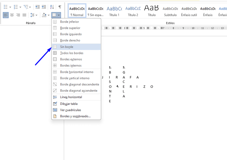The image size is (227, 160).
Task: Apply the Título 1 style
Action: [x=114, y=11]
